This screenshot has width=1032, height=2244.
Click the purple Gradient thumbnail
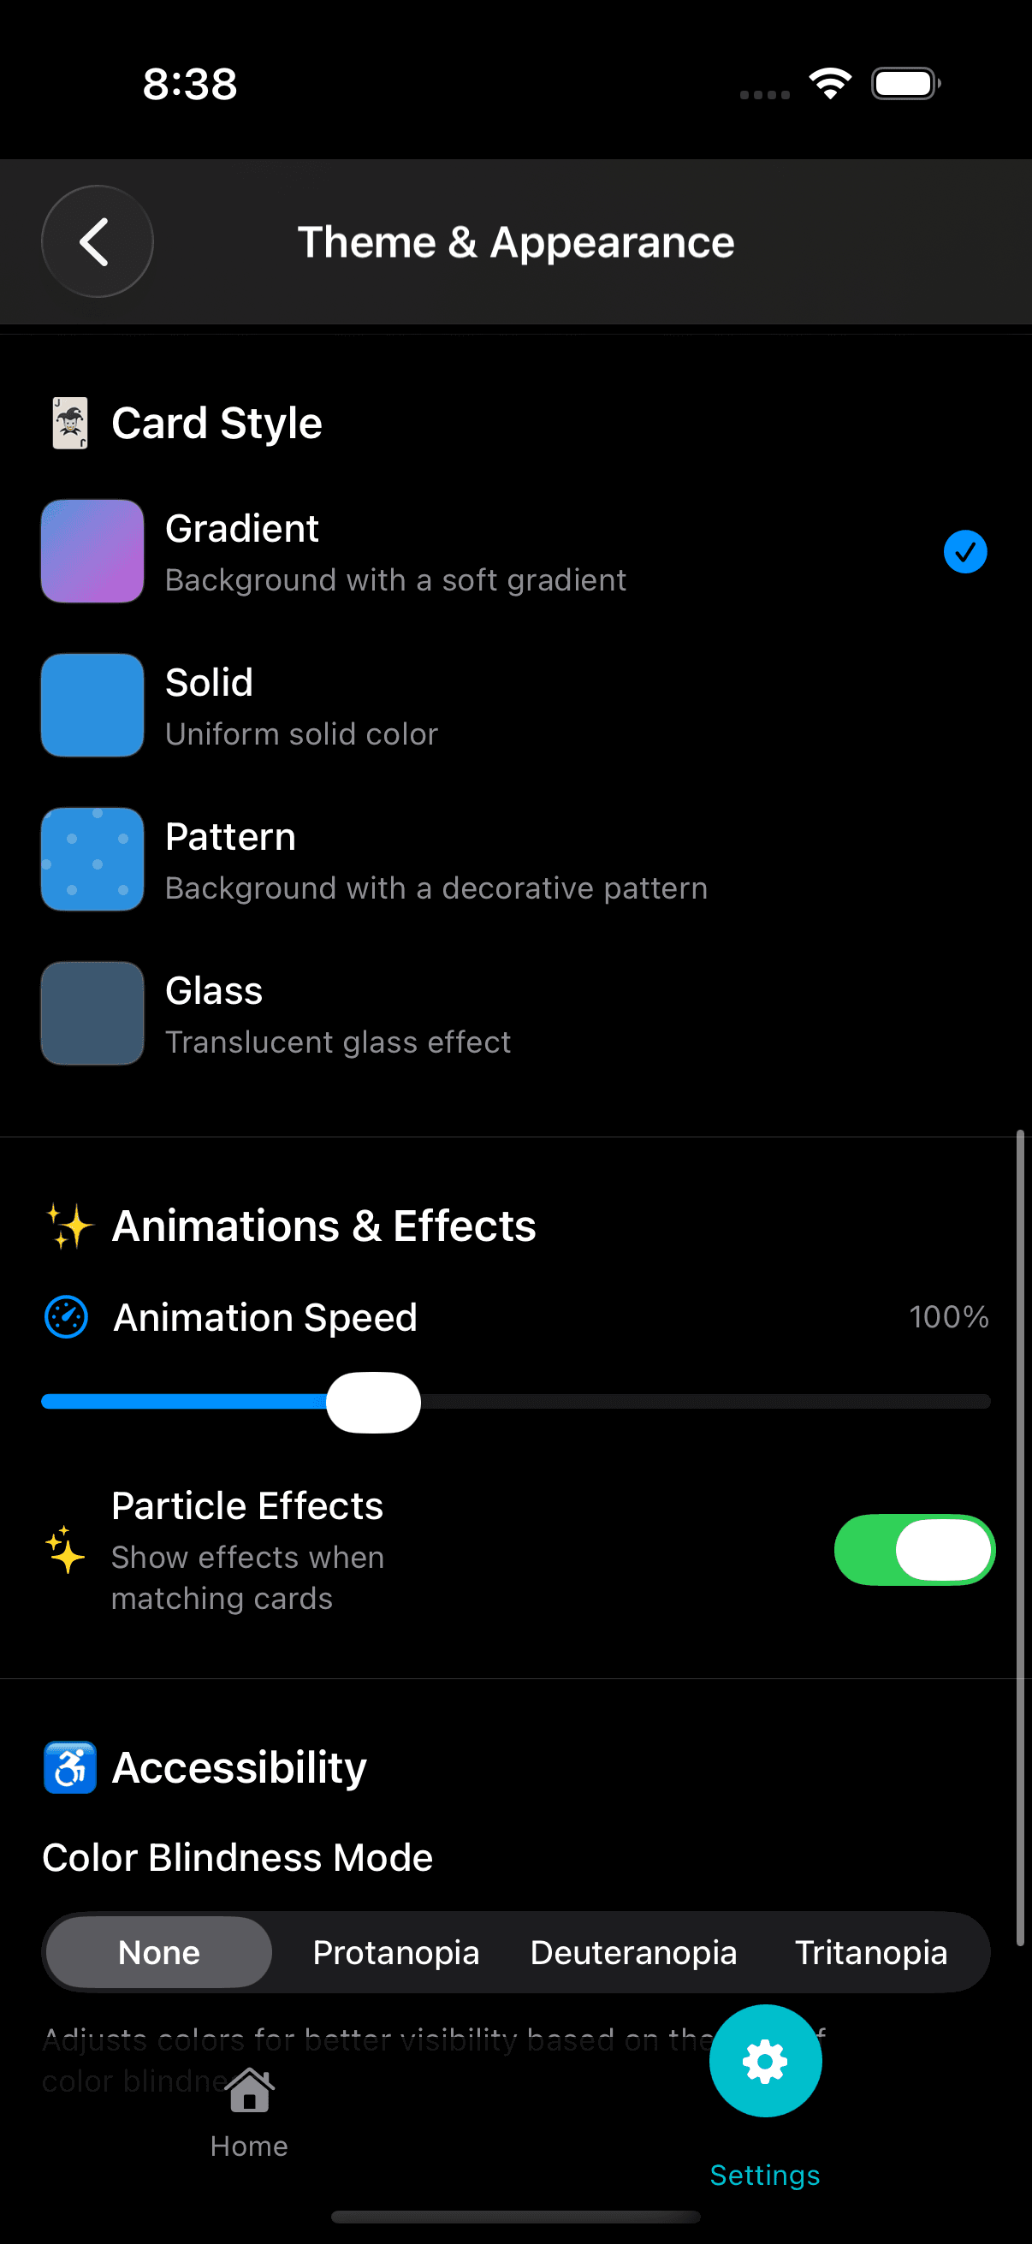tap(92, 550)
